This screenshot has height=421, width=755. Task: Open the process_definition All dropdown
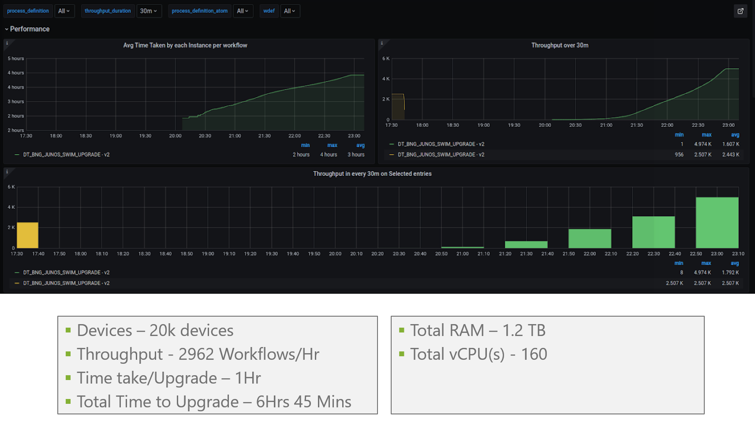64,11
